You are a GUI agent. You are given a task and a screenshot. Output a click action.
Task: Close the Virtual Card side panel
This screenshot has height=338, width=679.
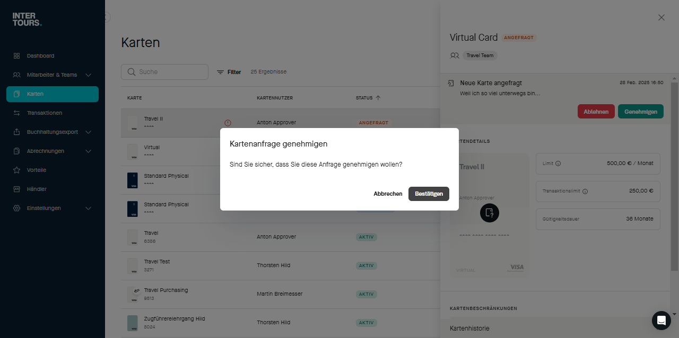coord(661,17)
